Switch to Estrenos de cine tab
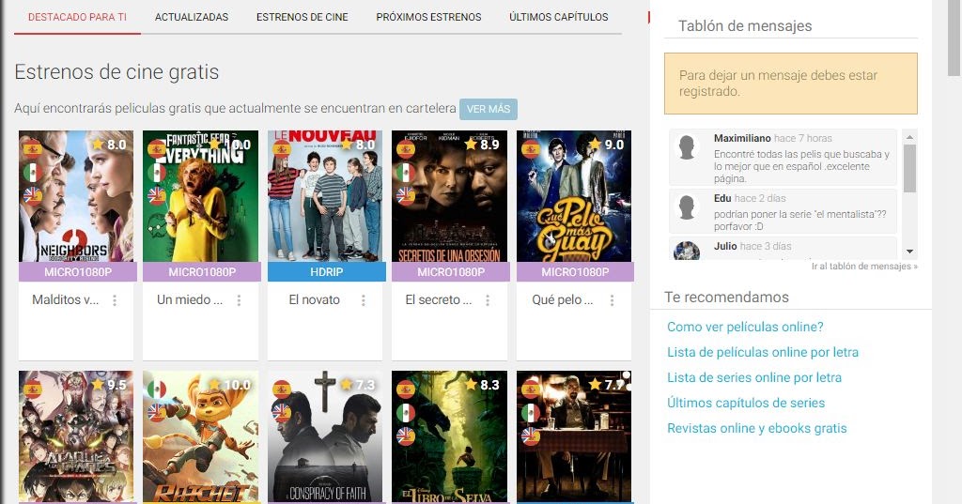 click(302, 17)
